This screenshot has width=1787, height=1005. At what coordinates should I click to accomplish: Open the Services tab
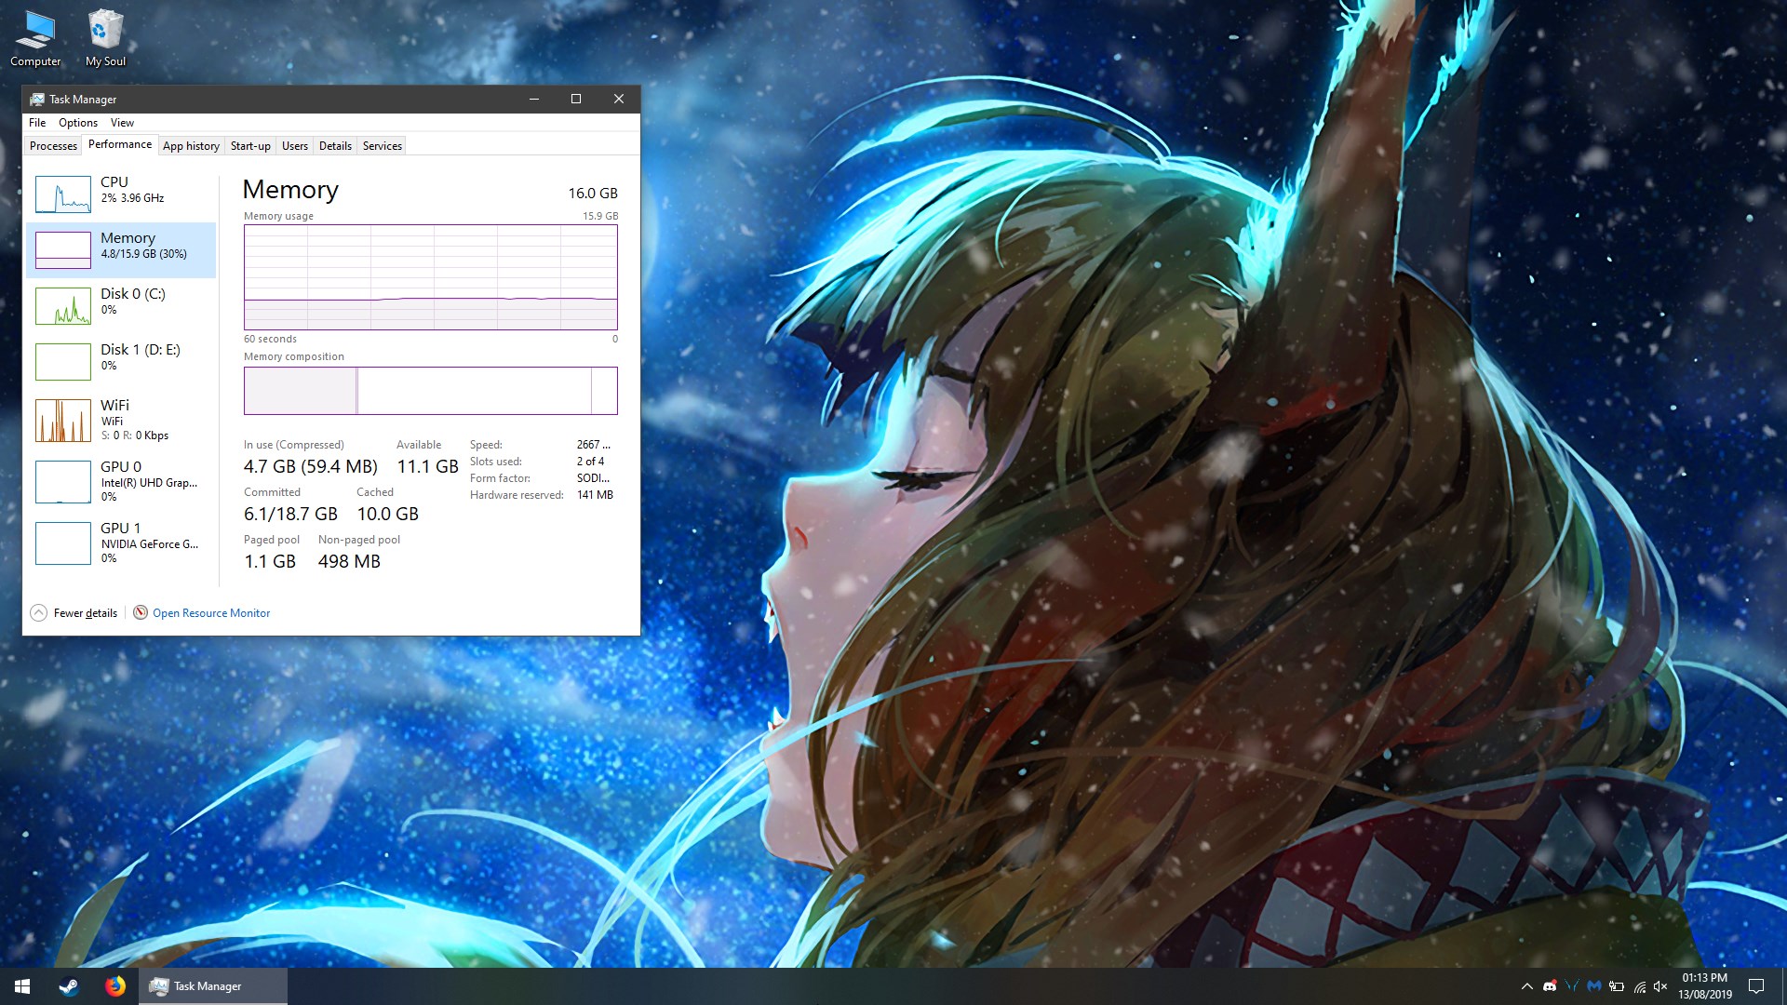tap(383, 146)
